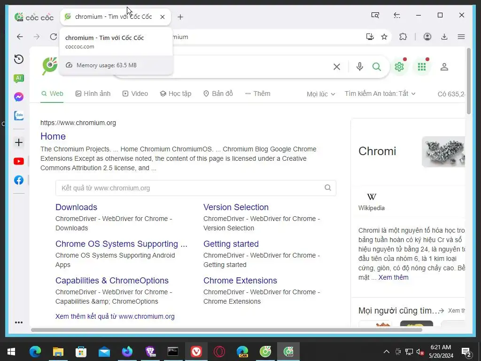Open Chrome OS Systems Supporting link
The height and width of the screenshot is (361, 481).
click(122, 244)
